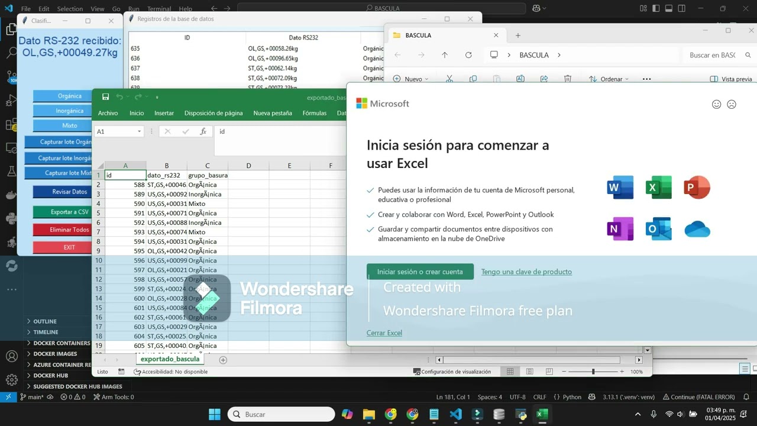Open Excel Name Box dropdown arrow

tap(140, 131)
